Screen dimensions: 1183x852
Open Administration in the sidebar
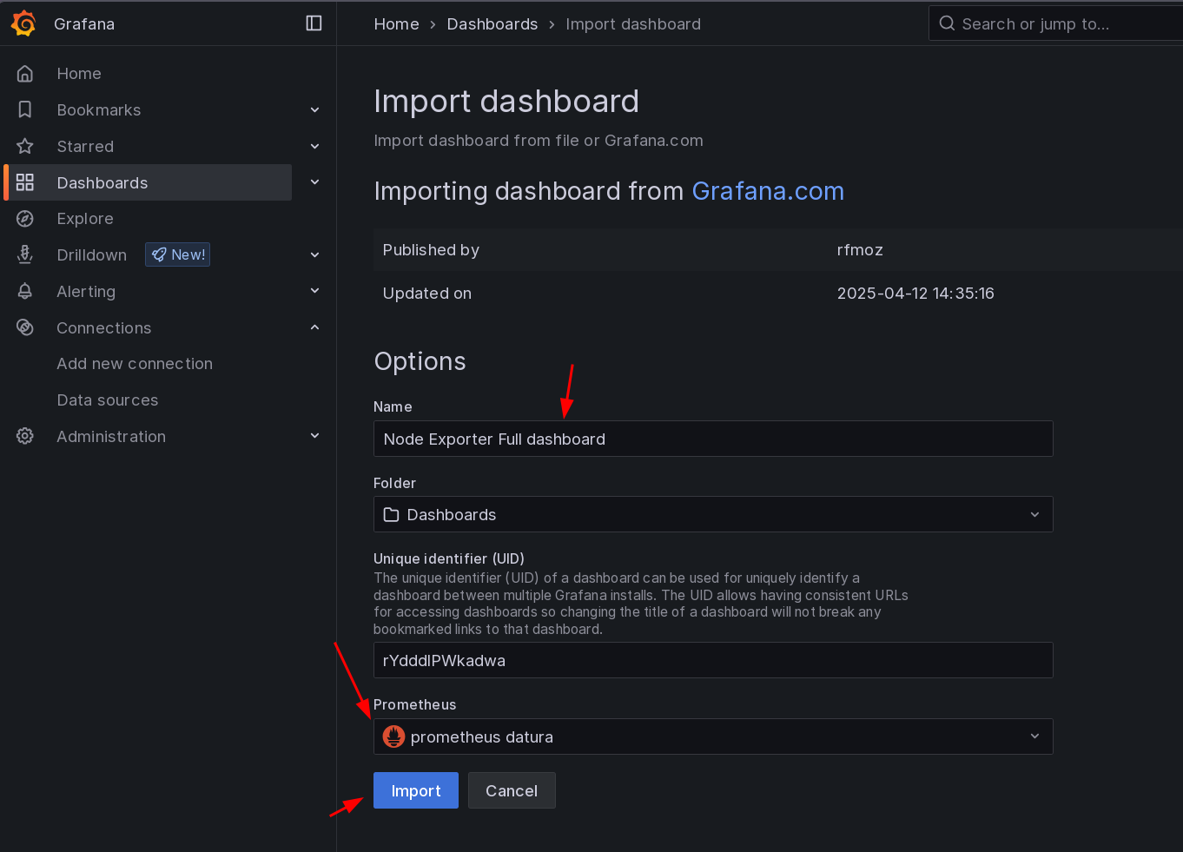click(111, 436)
